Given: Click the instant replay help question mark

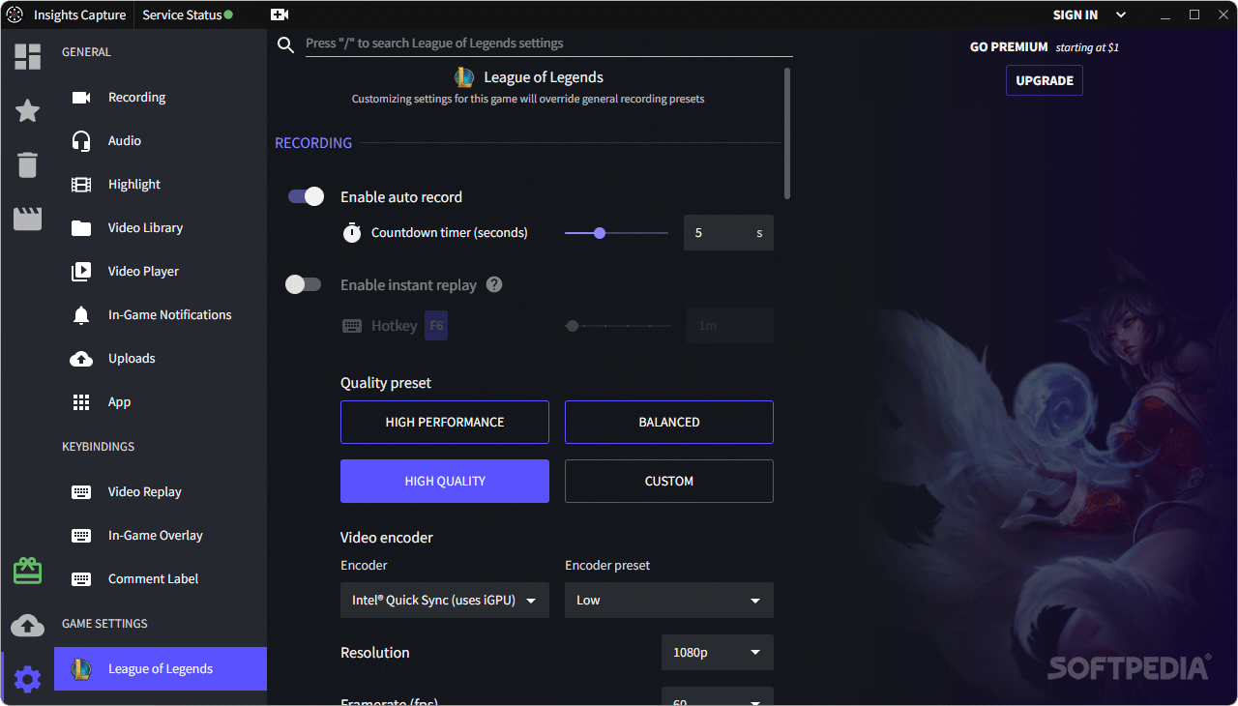Looking at the screenshot, I should [x=494, y=284].
